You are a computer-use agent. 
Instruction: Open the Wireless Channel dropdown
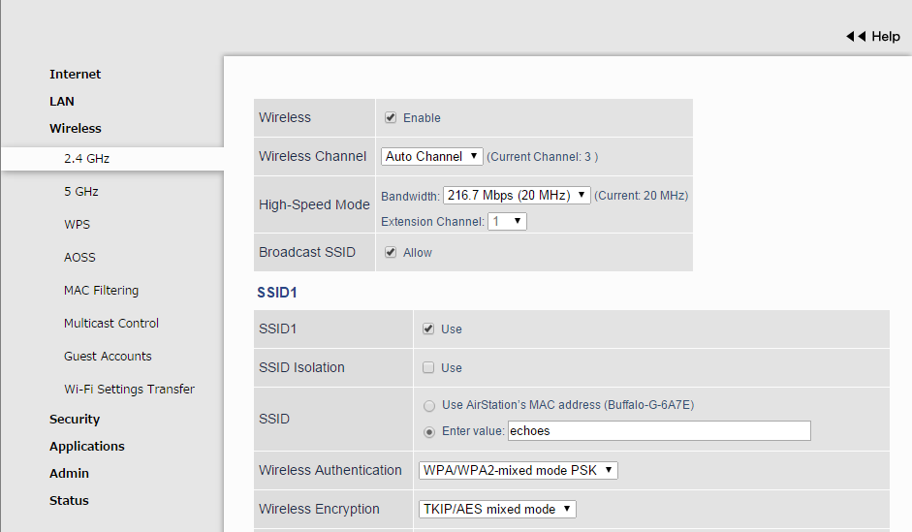431,156
